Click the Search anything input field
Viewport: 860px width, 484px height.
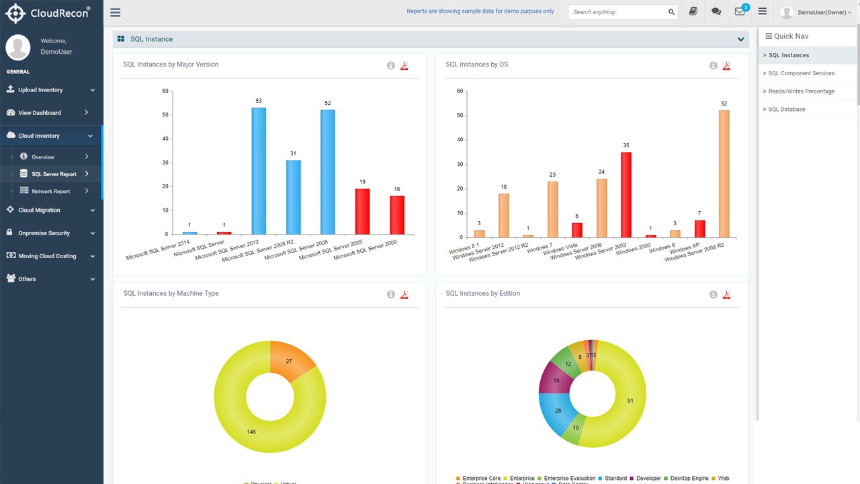coord(618,12)
